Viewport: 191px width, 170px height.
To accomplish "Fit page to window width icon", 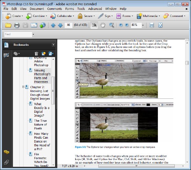I will pyautogui.click(x=152, y=25).
